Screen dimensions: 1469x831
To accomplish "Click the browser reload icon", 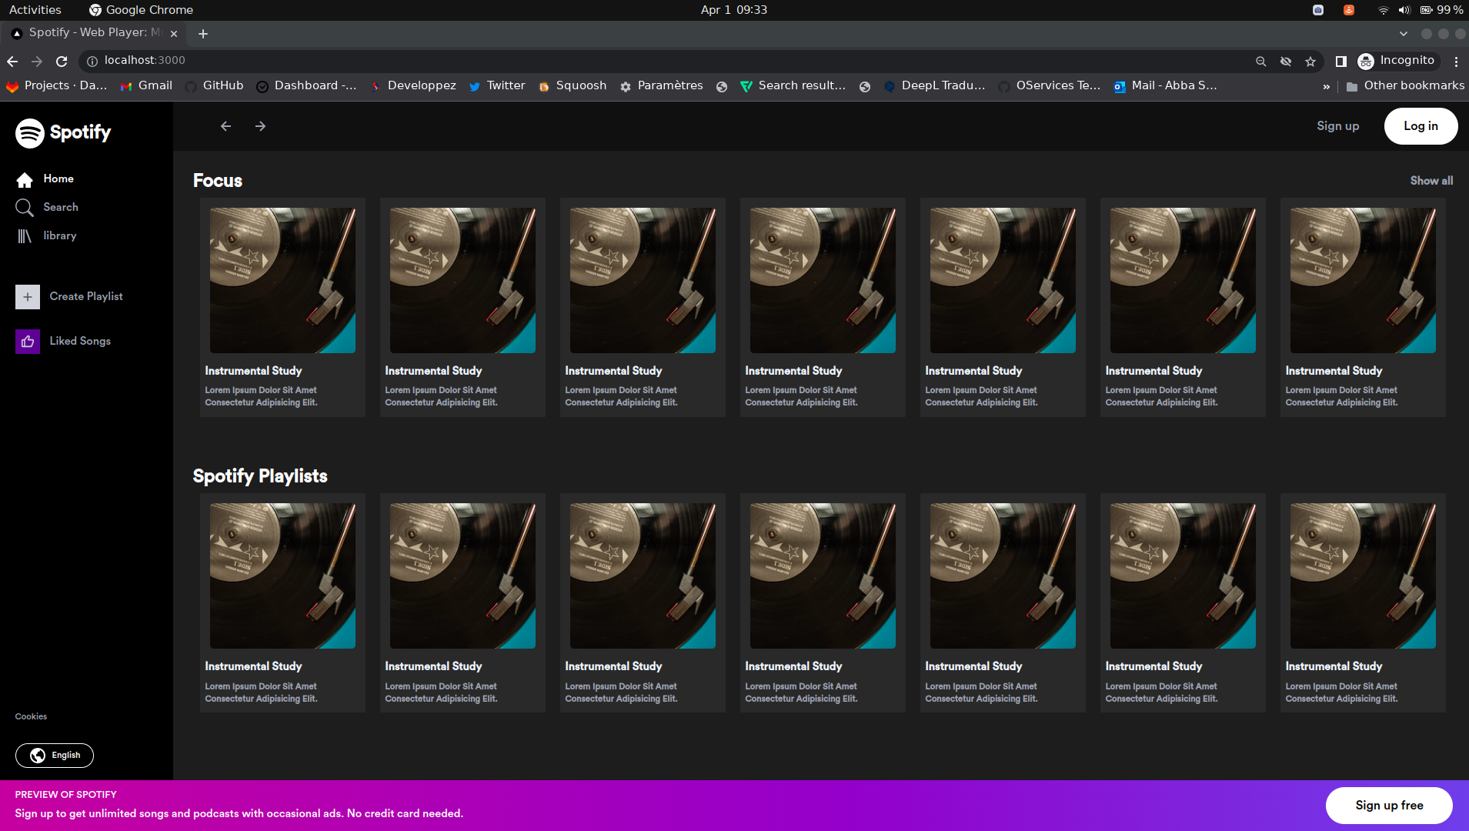I will 61,61.
